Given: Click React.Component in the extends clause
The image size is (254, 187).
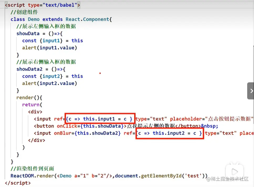Looking at the screenshot, I should [x=87, y=19].
